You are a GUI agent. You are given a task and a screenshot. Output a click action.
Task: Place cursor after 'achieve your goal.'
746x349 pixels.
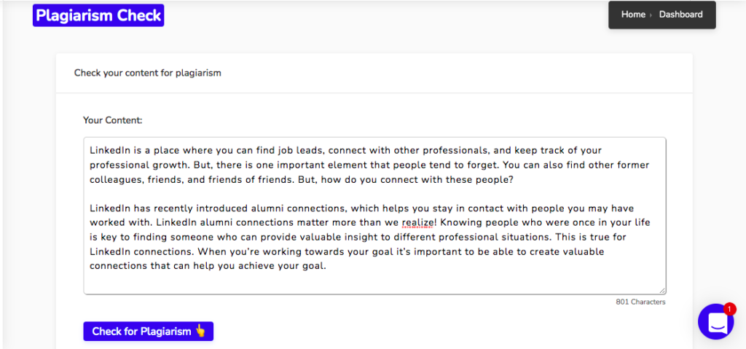click(x=326, y=266)
